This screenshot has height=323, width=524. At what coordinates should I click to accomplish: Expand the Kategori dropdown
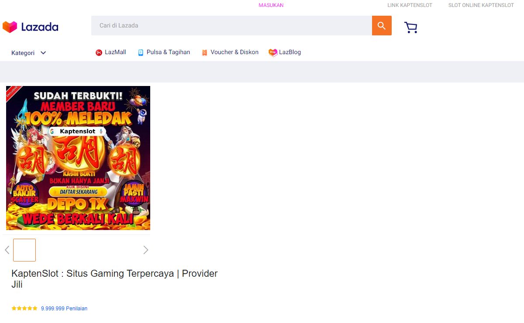[x=29, y=53]
